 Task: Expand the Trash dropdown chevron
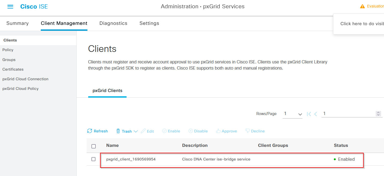[136, 131]
